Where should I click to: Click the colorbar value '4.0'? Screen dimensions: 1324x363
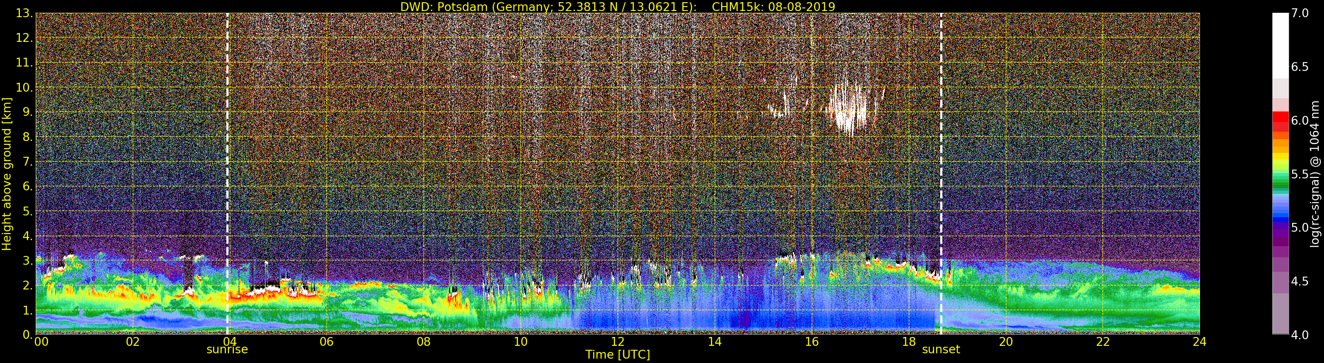tap(1300, 335)
